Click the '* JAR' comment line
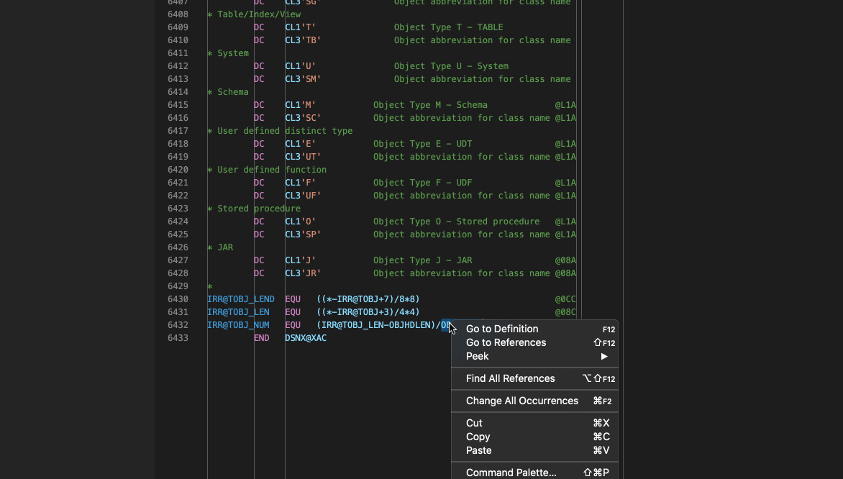Viewport: 843px width, 479px height. [220, 247]
